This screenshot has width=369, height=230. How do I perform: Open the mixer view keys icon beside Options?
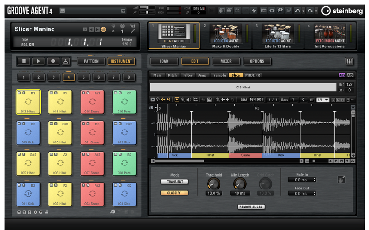click(349, 61)
